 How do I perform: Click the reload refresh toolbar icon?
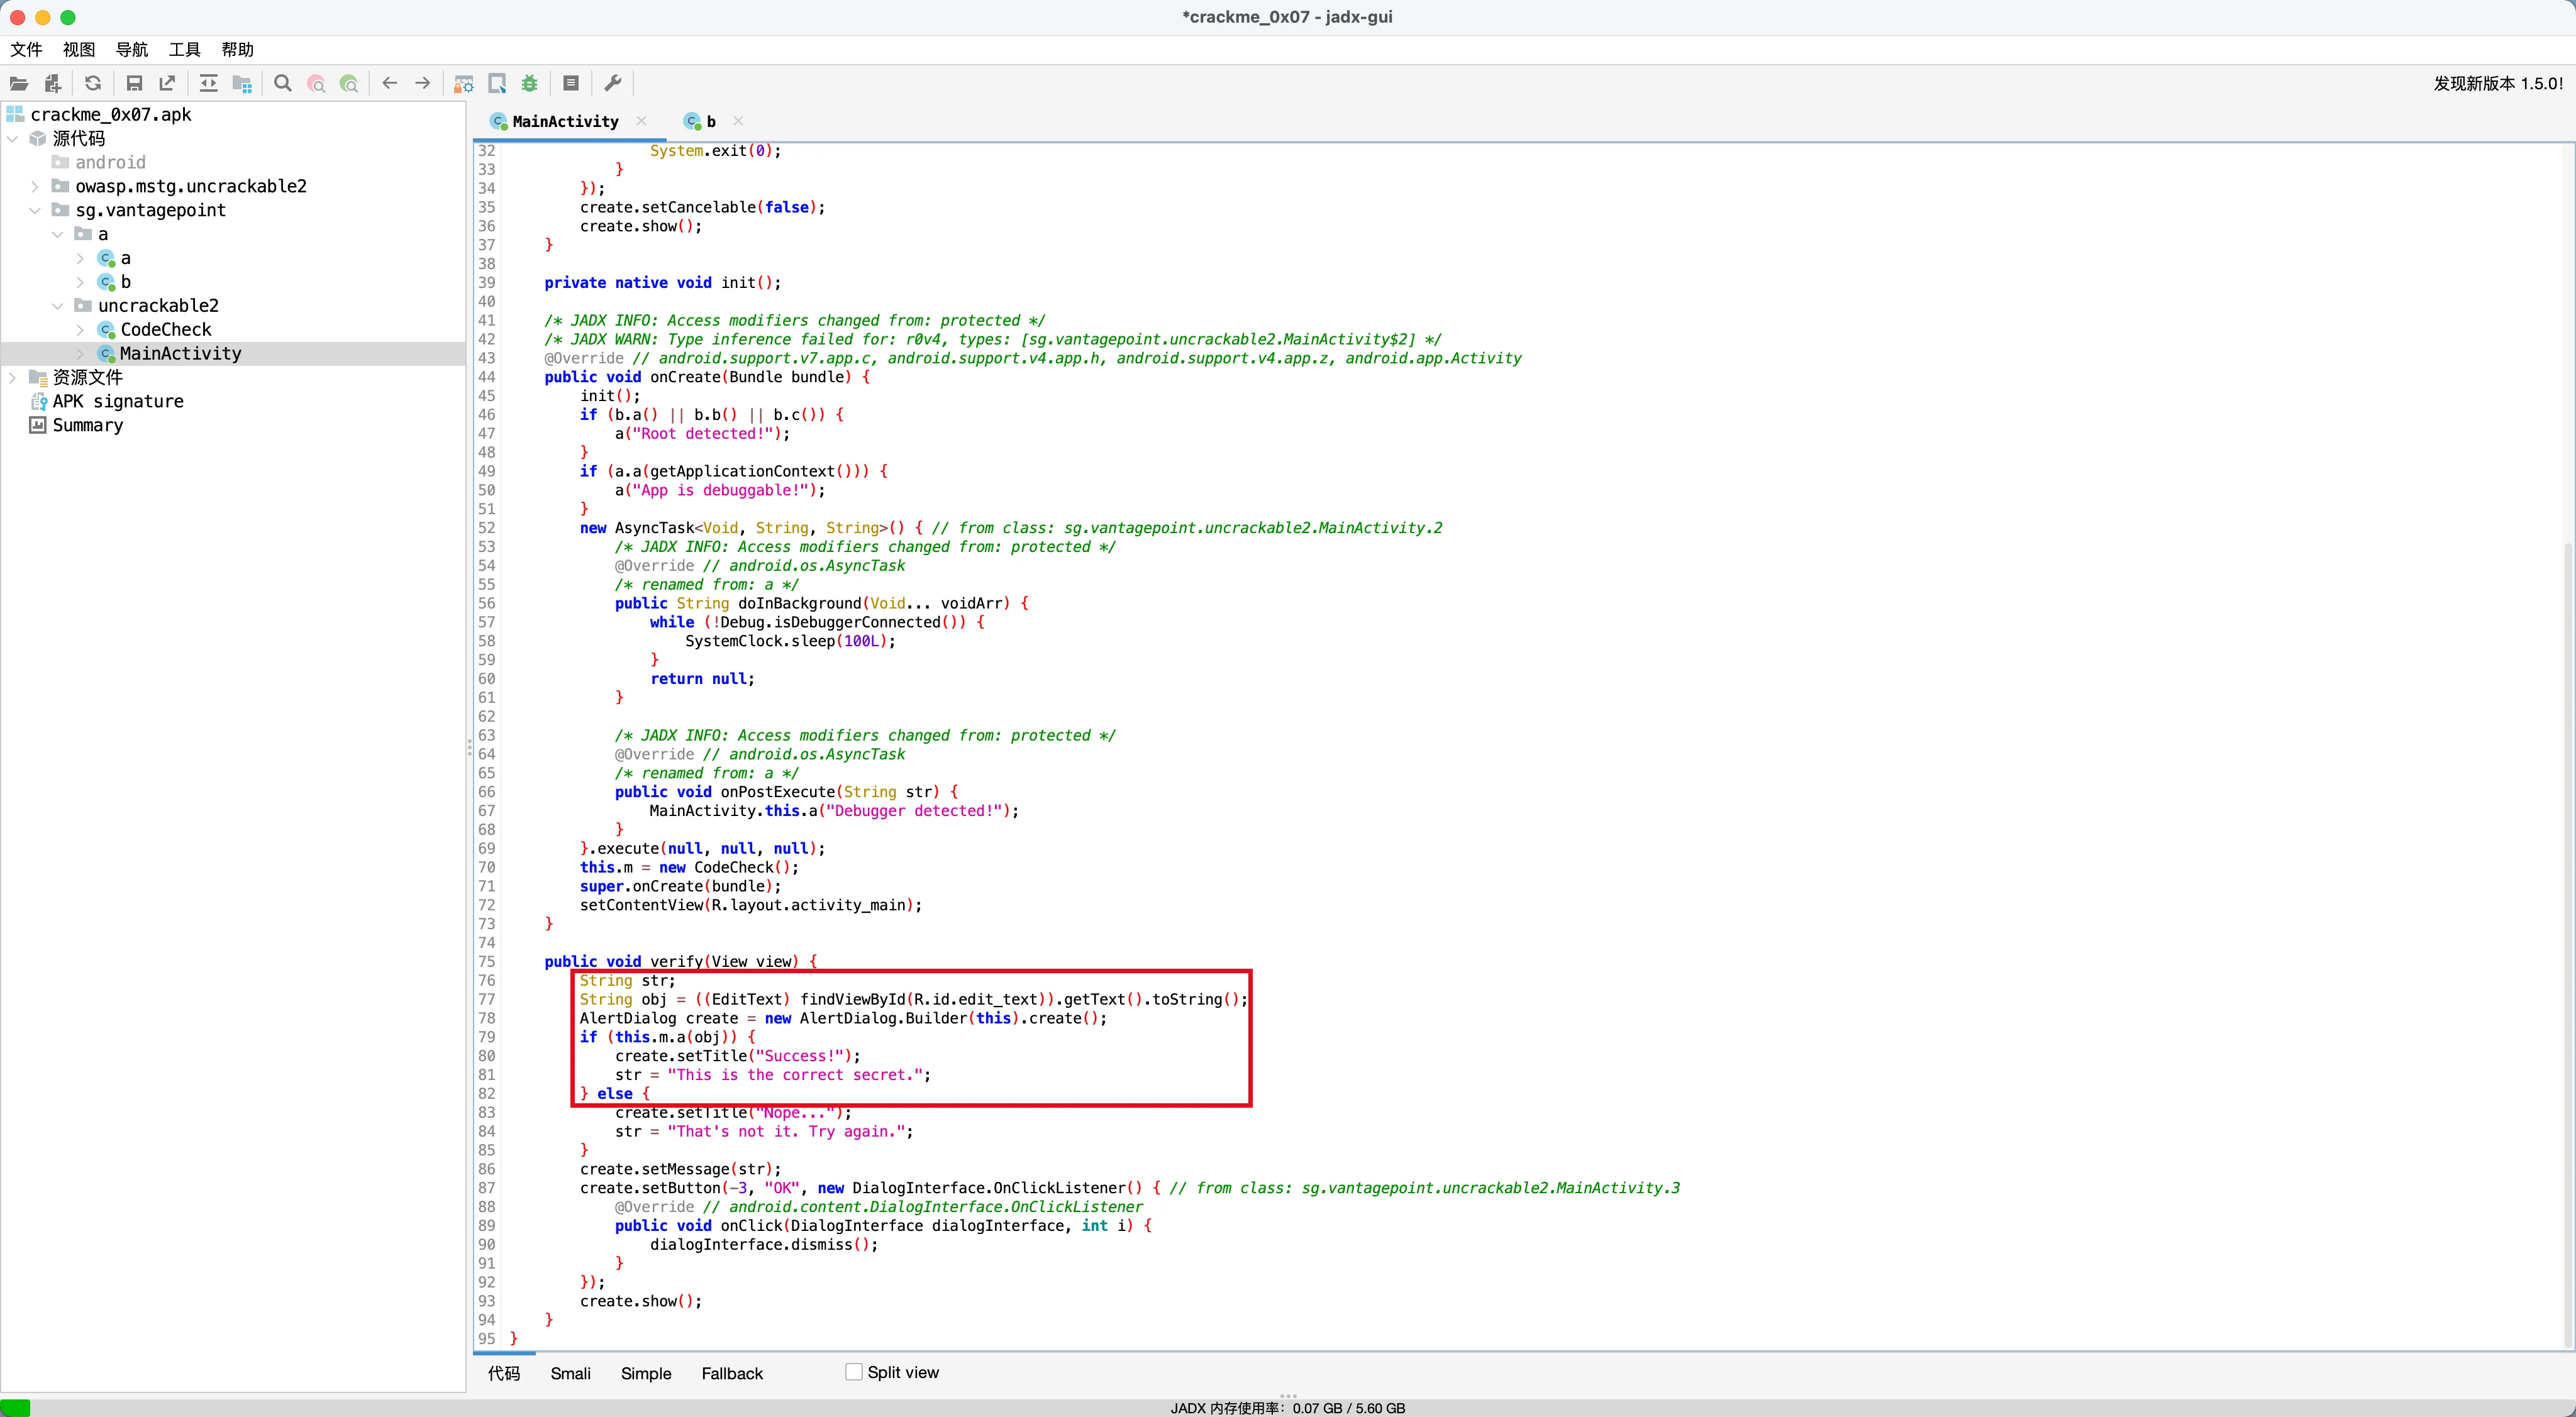click(93, 84)
